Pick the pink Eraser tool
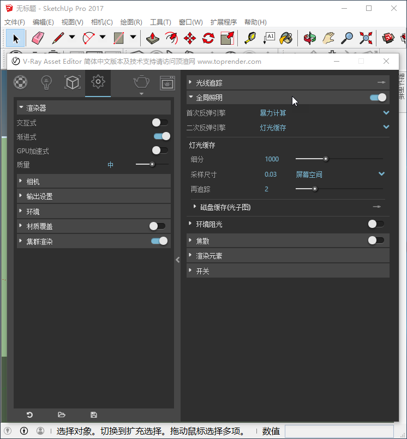This screenshot has height=439, width=407. pyautogui.click(x=38, y=38)
